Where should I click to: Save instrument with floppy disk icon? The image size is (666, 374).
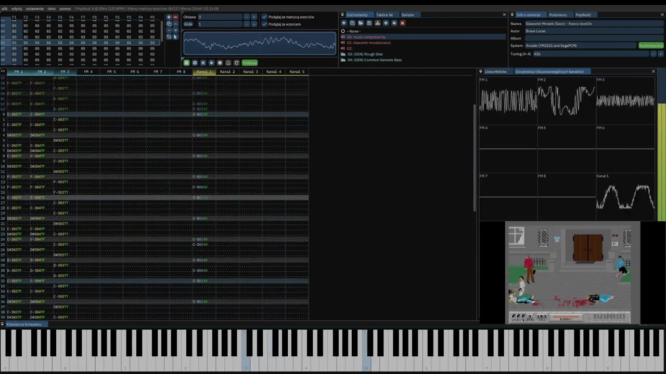(x=369, y=23)
